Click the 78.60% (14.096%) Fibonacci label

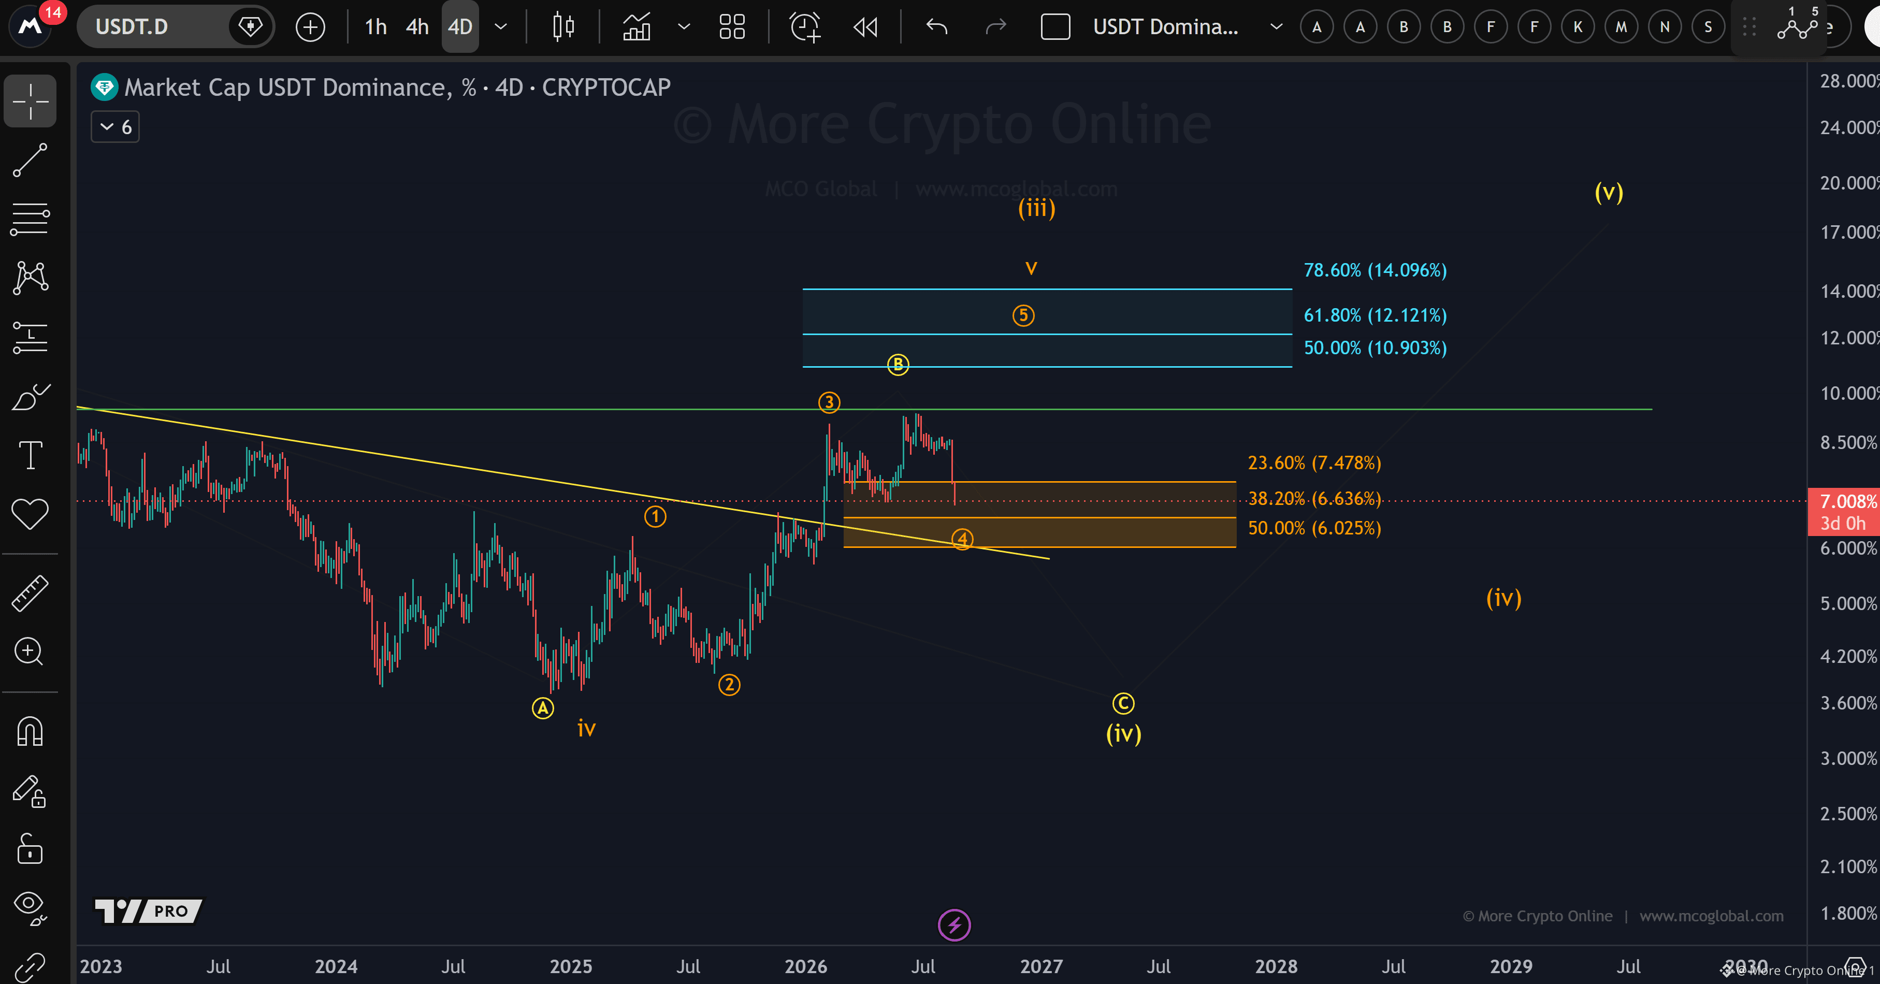[x=1375, y=270]
